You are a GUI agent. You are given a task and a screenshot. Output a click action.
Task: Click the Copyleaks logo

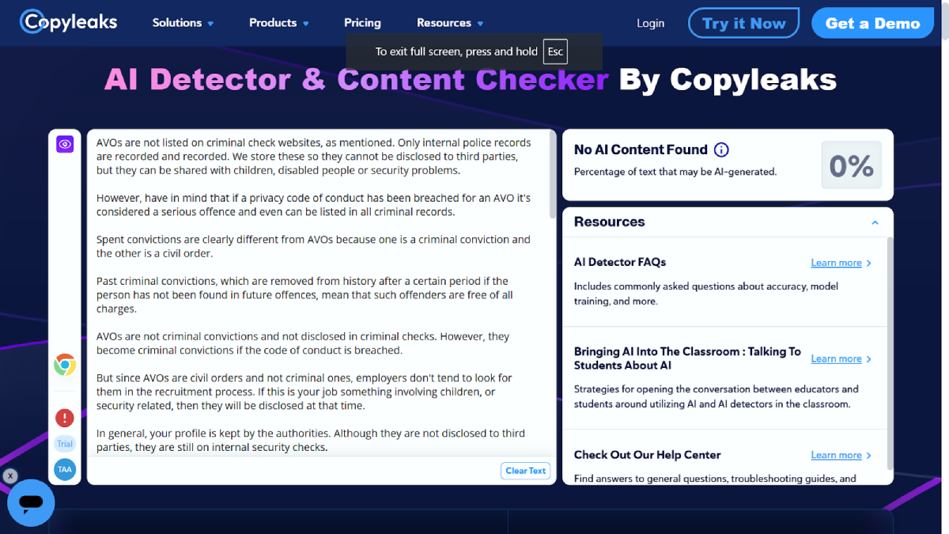[68, 22]
